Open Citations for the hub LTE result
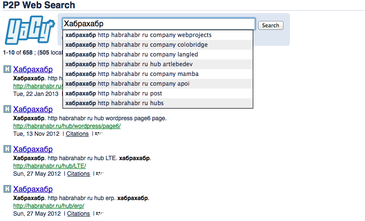 pyautogui.click(x=79, y=174)
